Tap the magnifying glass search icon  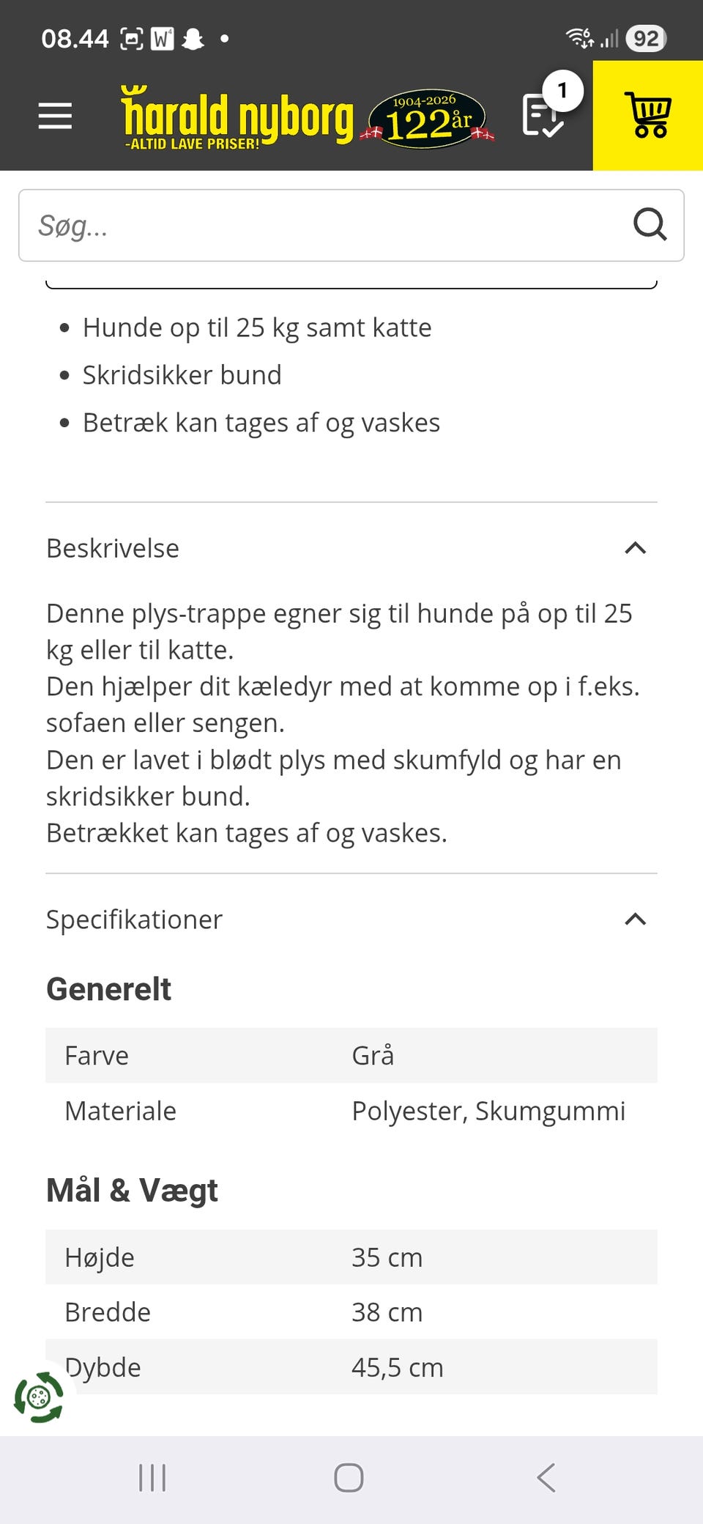(x=650, y=225)
